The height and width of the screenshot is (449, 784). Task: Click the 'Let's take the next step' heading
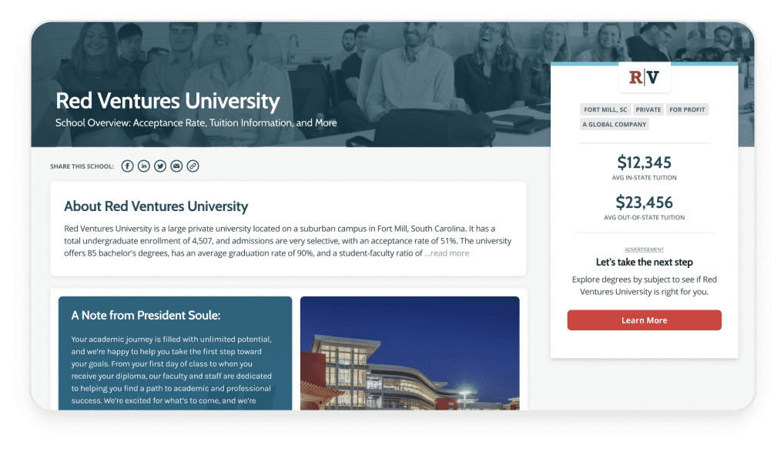click(x=644, y=262)
